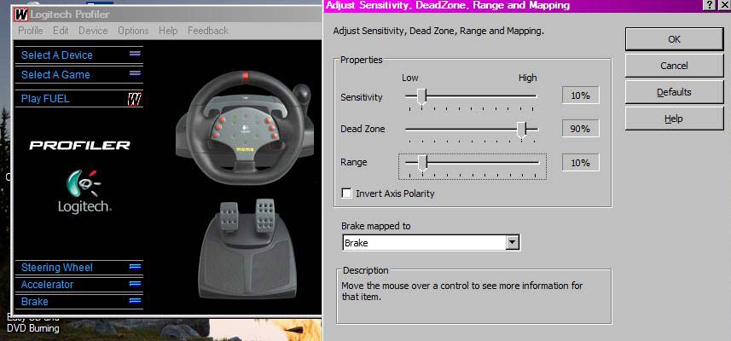Click the dialog title bar question mark help button
731x341 pixels.
pyautogui.click(x=710, y=5)
